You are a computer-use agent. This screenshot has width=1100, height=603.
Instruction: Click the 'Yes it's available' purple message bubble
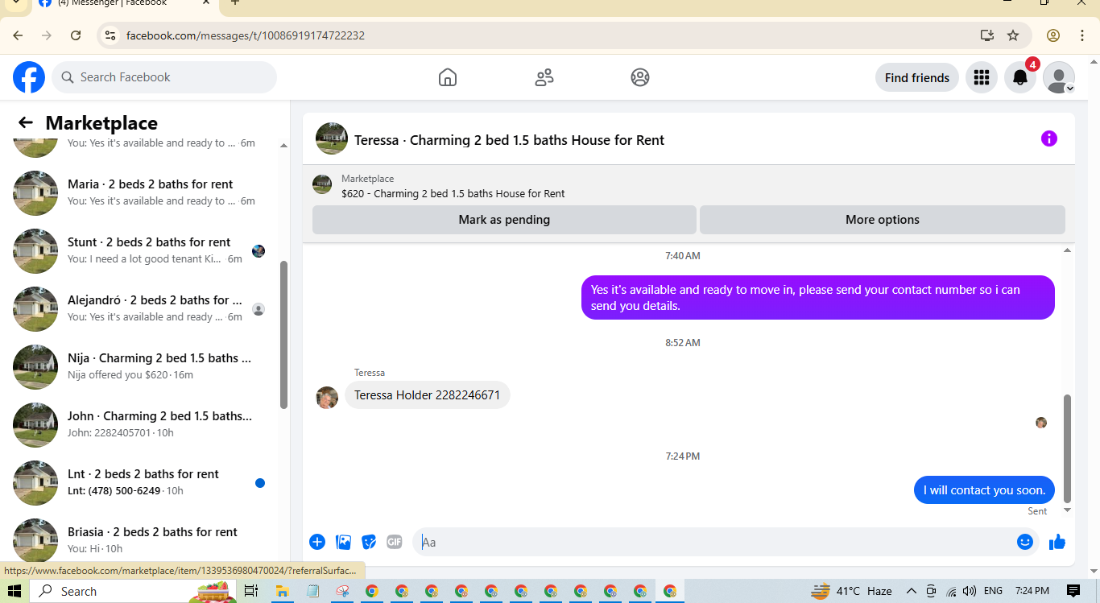pyautogui.click(x=817, y=298)
